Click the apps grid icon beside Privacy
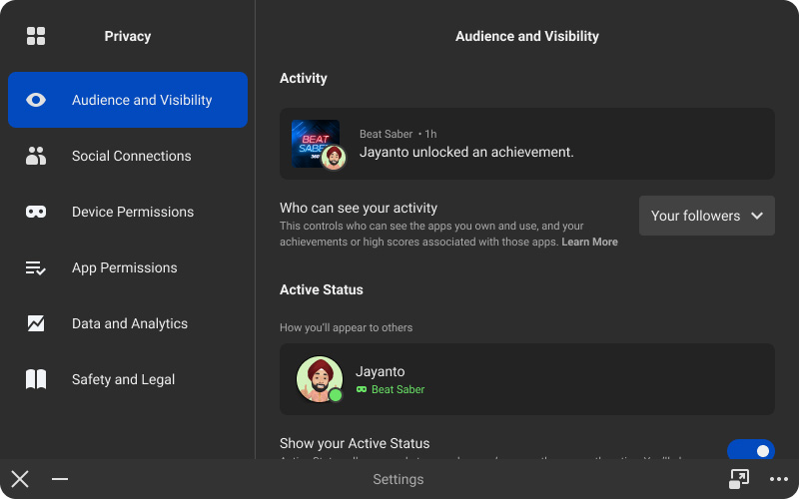The width and height of the screenshot is (799, 499). tap(36, 36)
